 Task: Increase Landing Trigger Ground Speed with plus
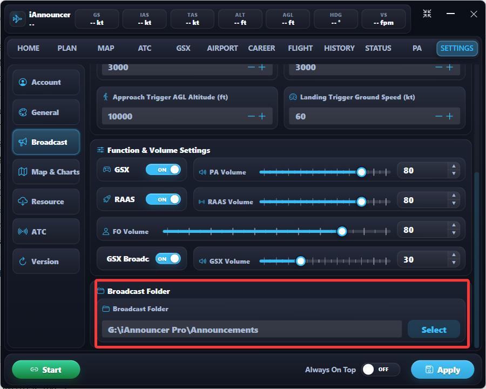(x=450, y=116)
